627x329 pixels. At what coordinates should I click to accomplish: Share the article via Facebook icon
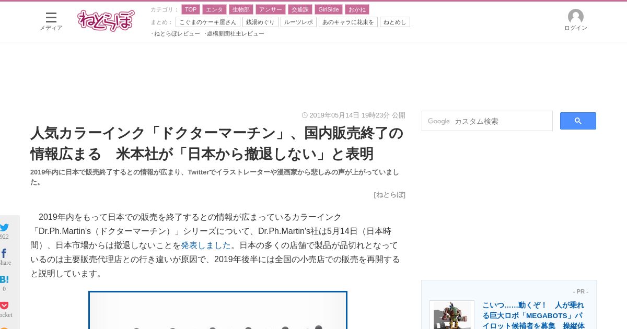(x=4, y=253)
